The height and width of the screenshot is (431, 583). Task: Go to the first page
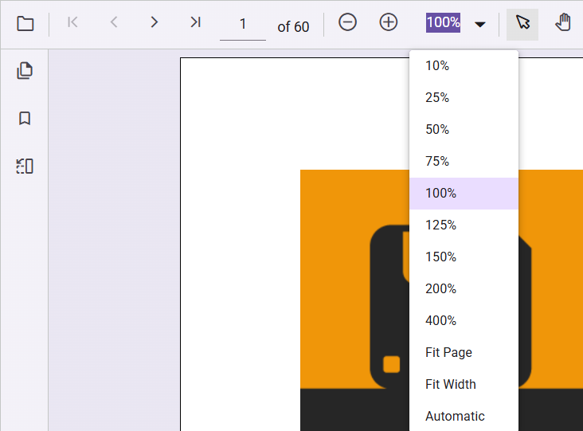click(72, 23)
